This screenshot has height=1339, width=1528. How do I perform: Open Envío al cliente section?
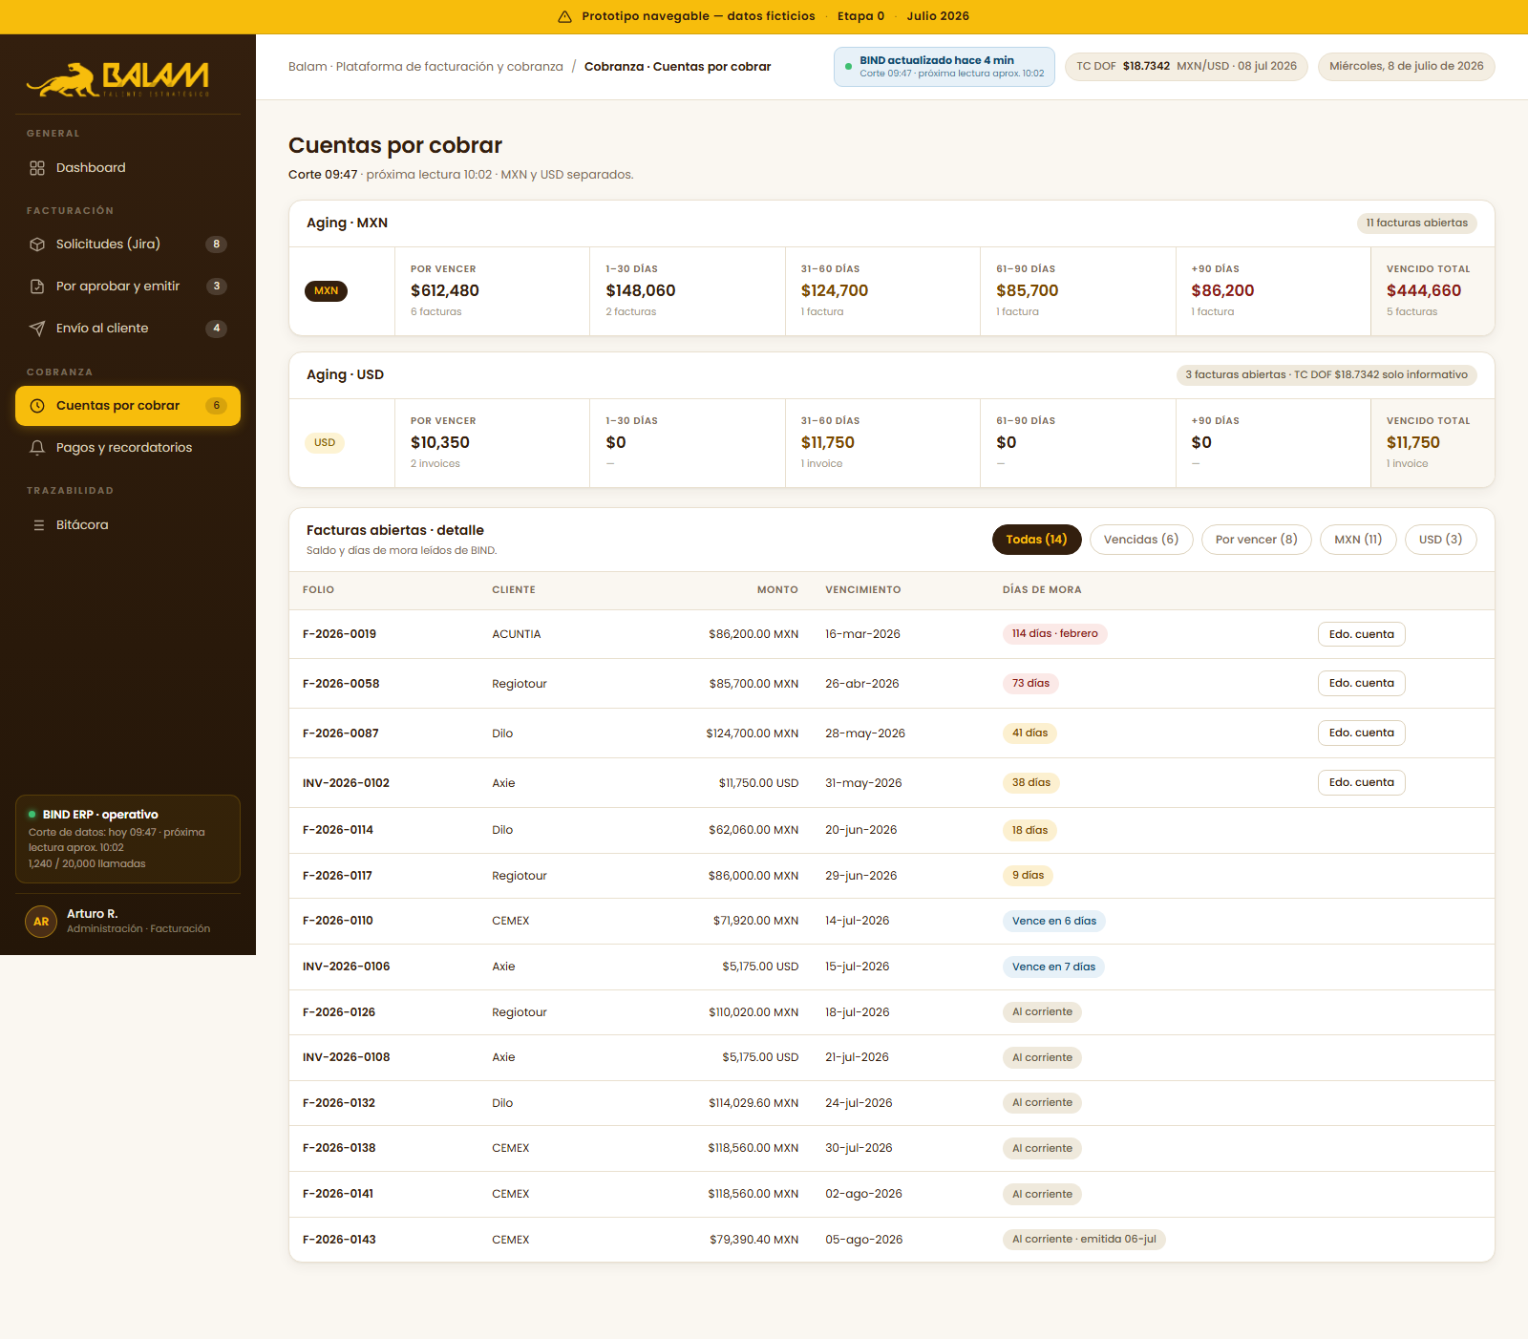pos(128,329)
